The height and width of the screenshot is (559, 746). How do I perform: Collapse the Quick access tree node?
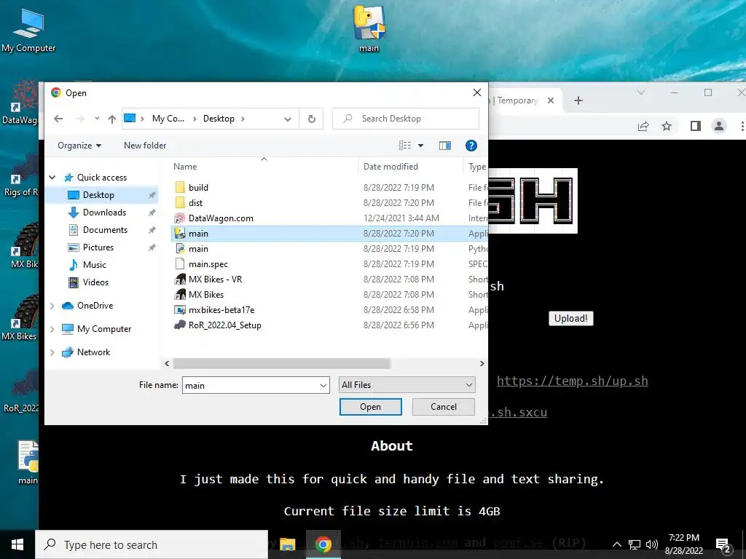[52, 178]
